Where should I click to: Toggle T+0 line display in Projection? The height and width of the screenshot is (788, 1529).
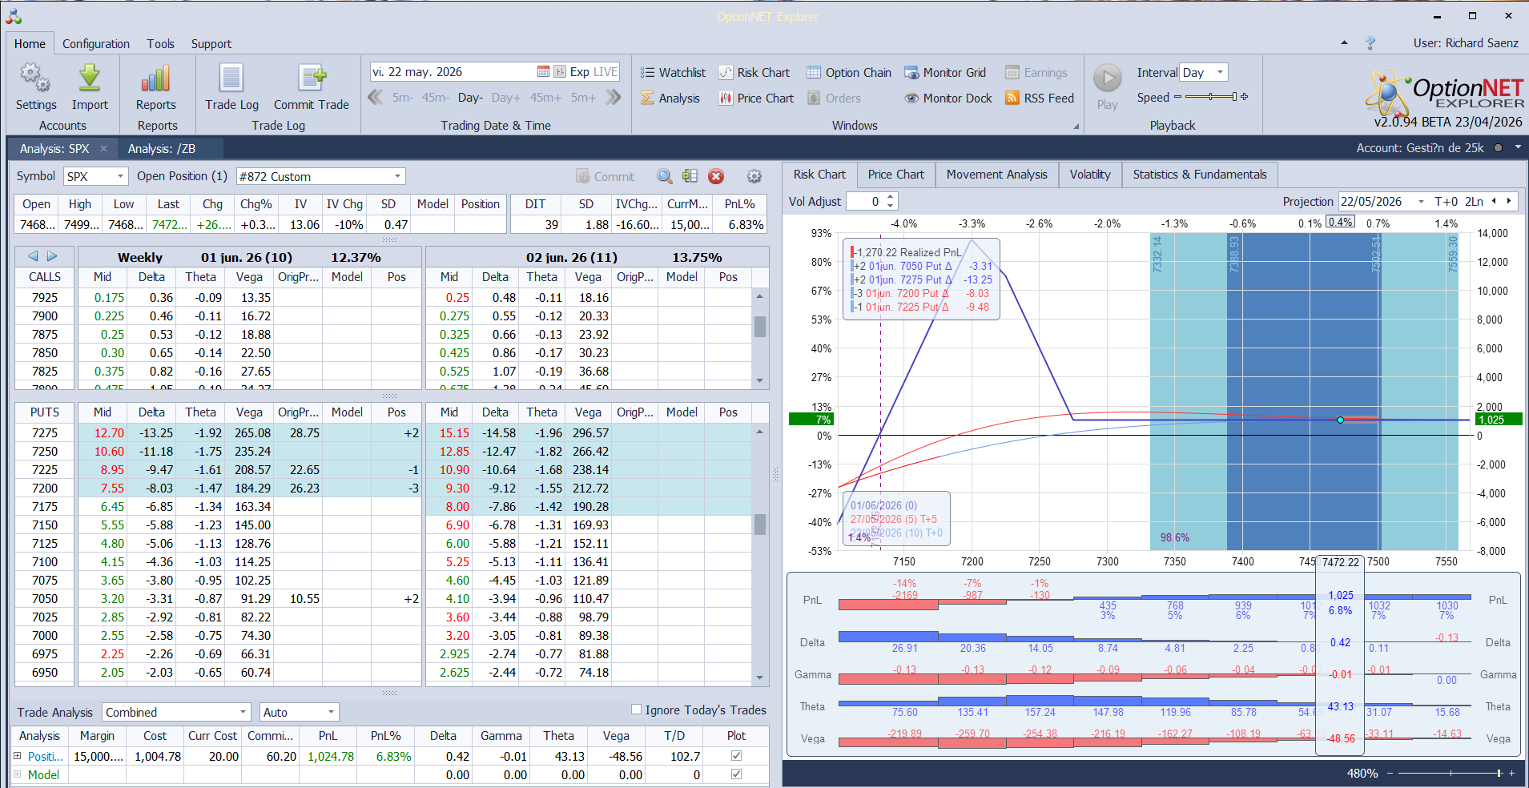coord(1447,202)
